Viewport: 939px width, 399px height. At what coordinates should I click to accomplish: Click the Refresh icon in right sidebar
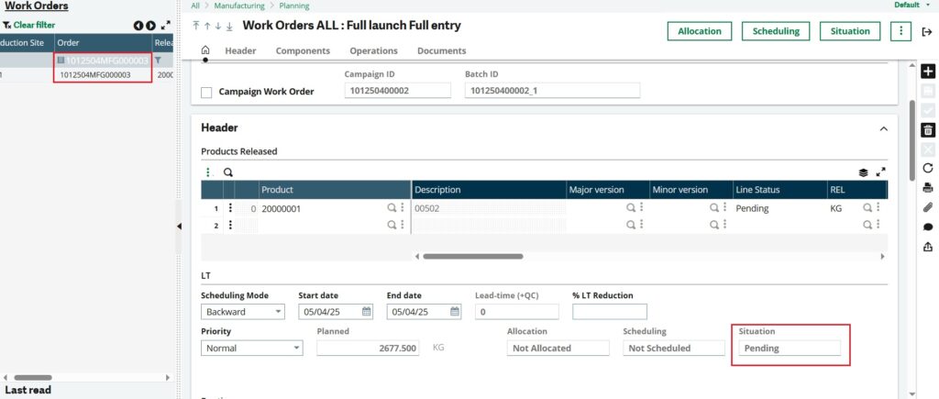[928, 169]
